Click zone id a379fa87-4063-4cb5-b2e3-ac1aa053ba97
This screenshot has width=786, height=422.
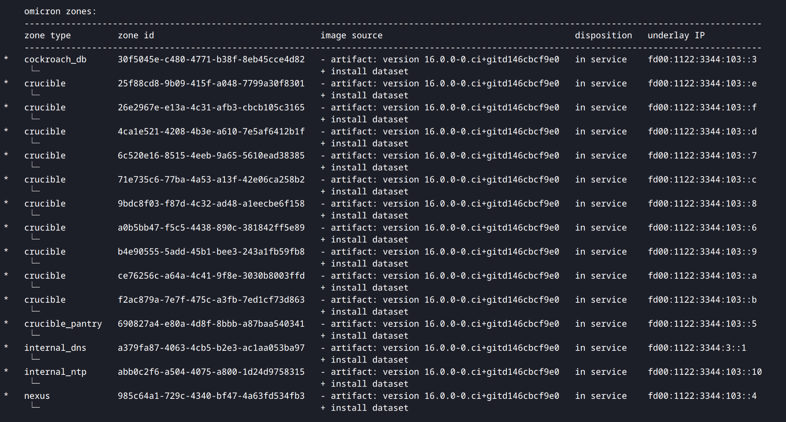point(211,348)
